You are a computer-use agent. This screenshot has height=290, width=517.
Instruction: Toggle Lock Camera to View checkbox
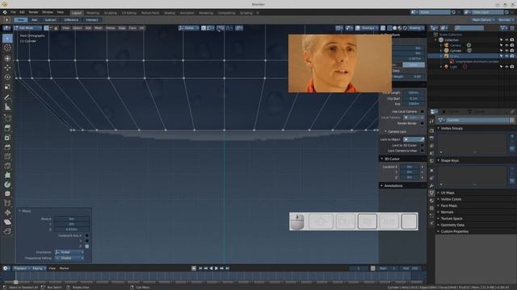422,151
